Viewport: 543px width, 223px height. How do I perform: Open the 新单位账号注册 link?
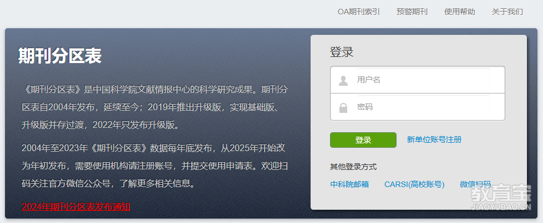point(434,139)
